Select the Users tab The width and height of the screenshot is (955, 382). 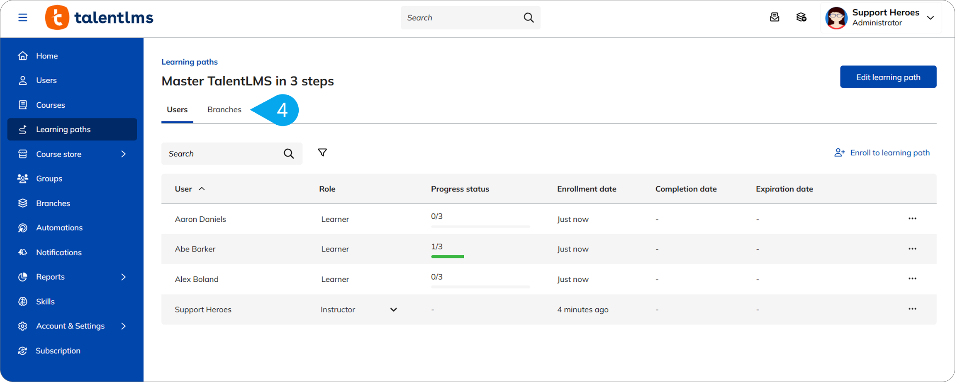tap(177, 110)
